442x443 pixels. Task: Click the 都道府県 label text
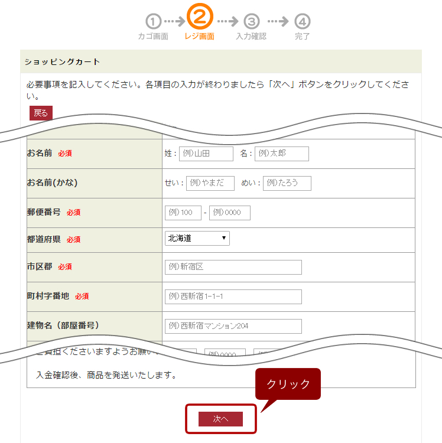pyautogui.click(x=44, y=239)
